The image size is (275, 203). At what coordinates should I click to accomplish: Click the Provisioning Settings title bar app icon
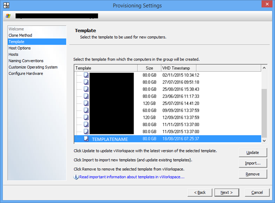[7, 5]
